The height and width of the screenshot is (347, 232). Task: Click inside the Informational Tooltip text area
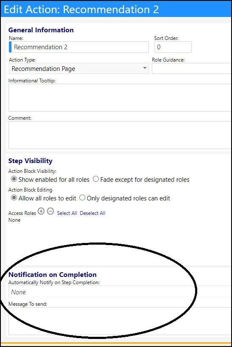120,98
